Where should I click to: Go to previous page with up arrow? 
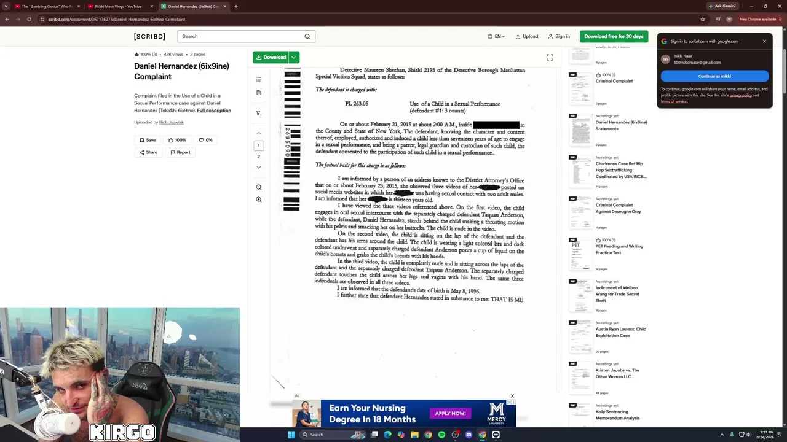pos(259,133)
